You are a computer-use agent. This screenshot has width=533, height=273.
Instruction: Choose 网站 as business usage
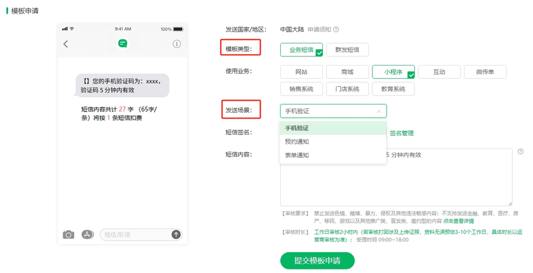301,72
